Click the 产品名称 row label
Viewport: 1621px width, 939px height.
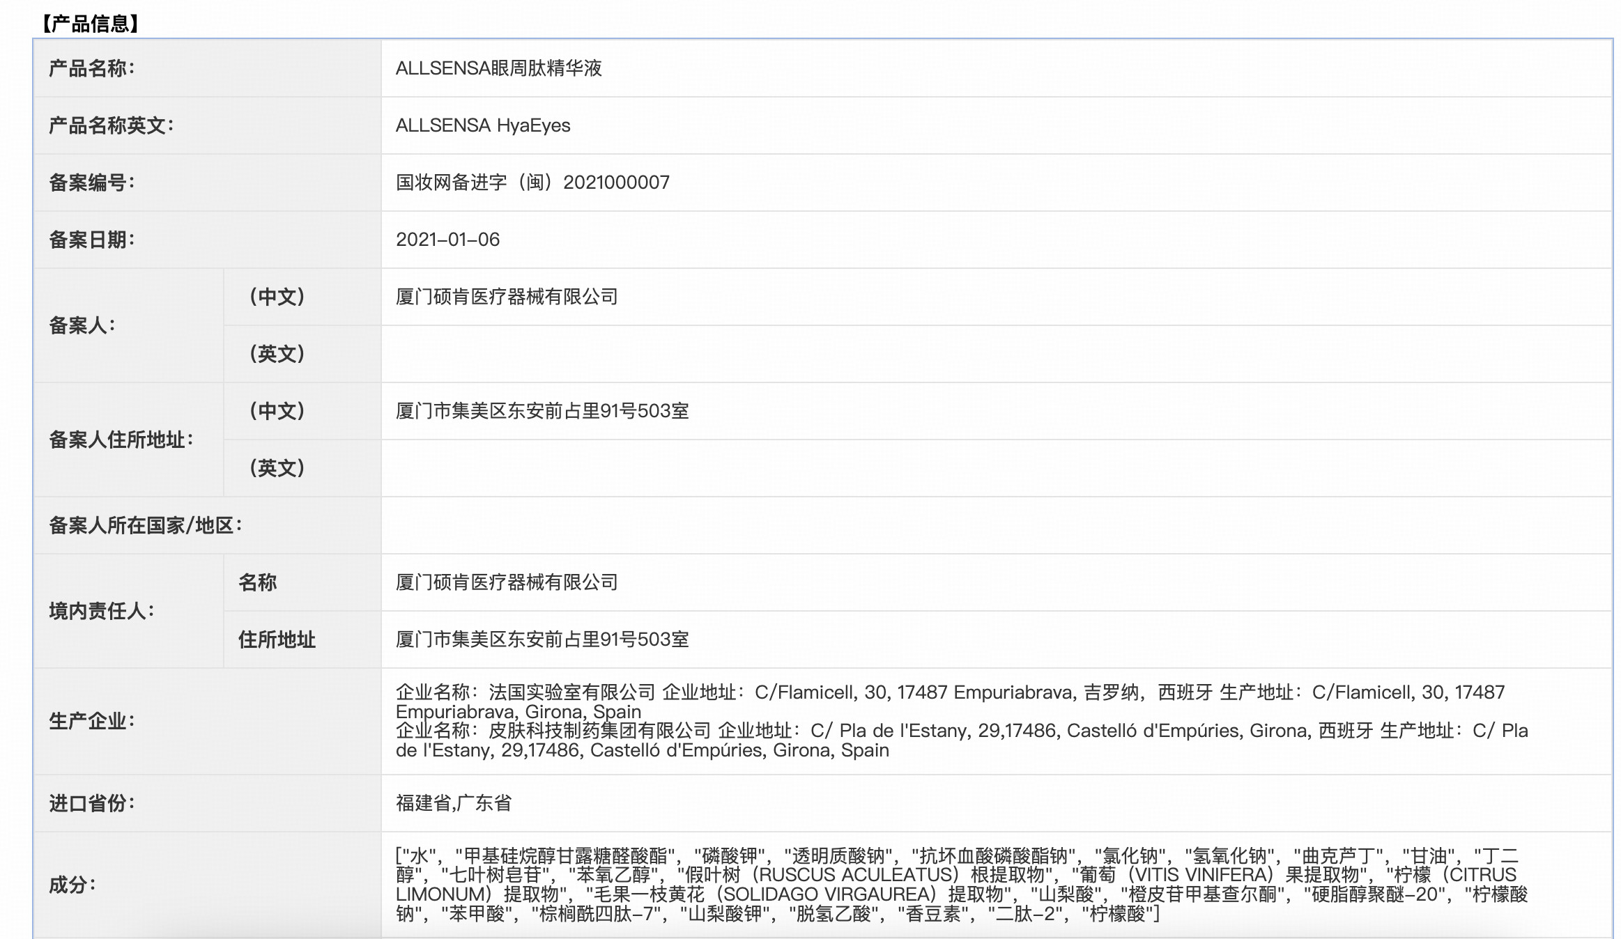point(91,68)
